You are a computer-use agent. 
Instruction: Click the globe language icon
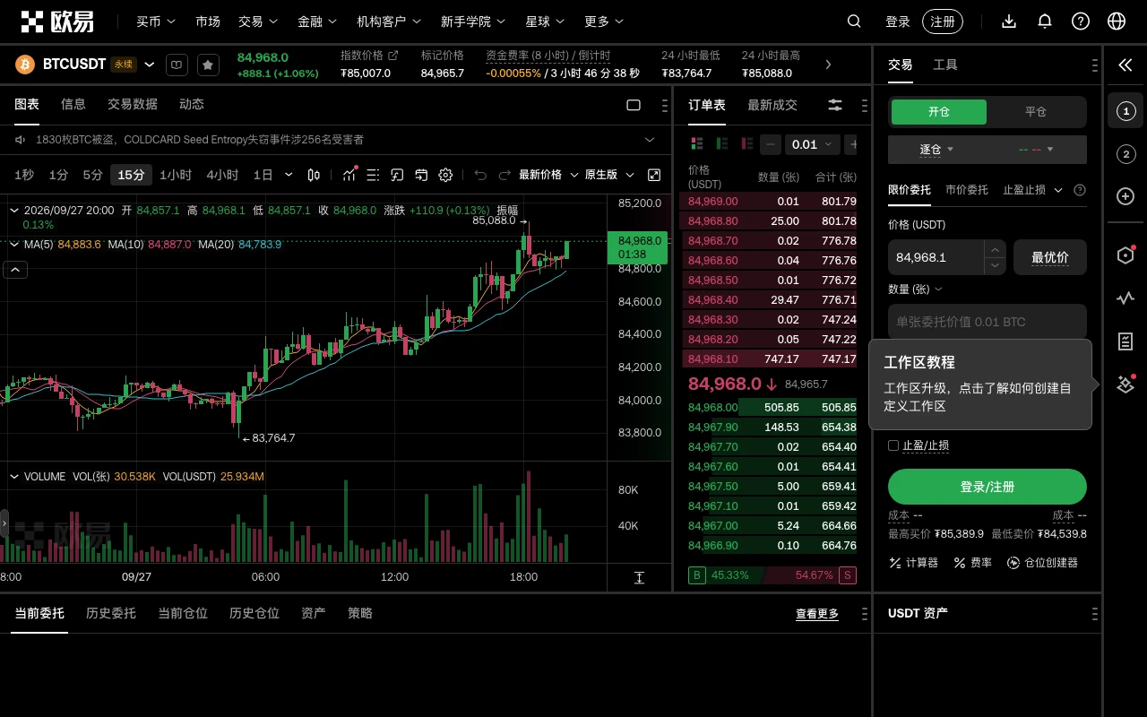[1117, 22]
